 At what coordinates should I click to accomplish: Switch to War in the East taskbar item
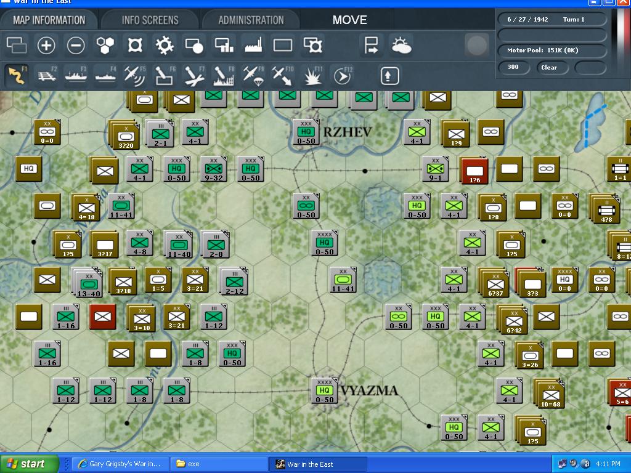coord(318,464)
